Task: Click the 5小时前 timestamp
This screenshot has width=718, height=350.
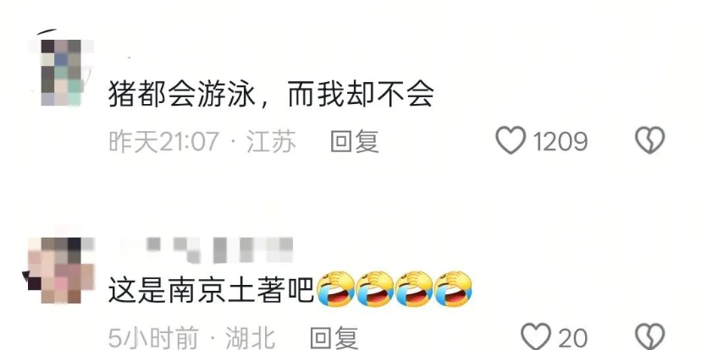Action: 153,338
